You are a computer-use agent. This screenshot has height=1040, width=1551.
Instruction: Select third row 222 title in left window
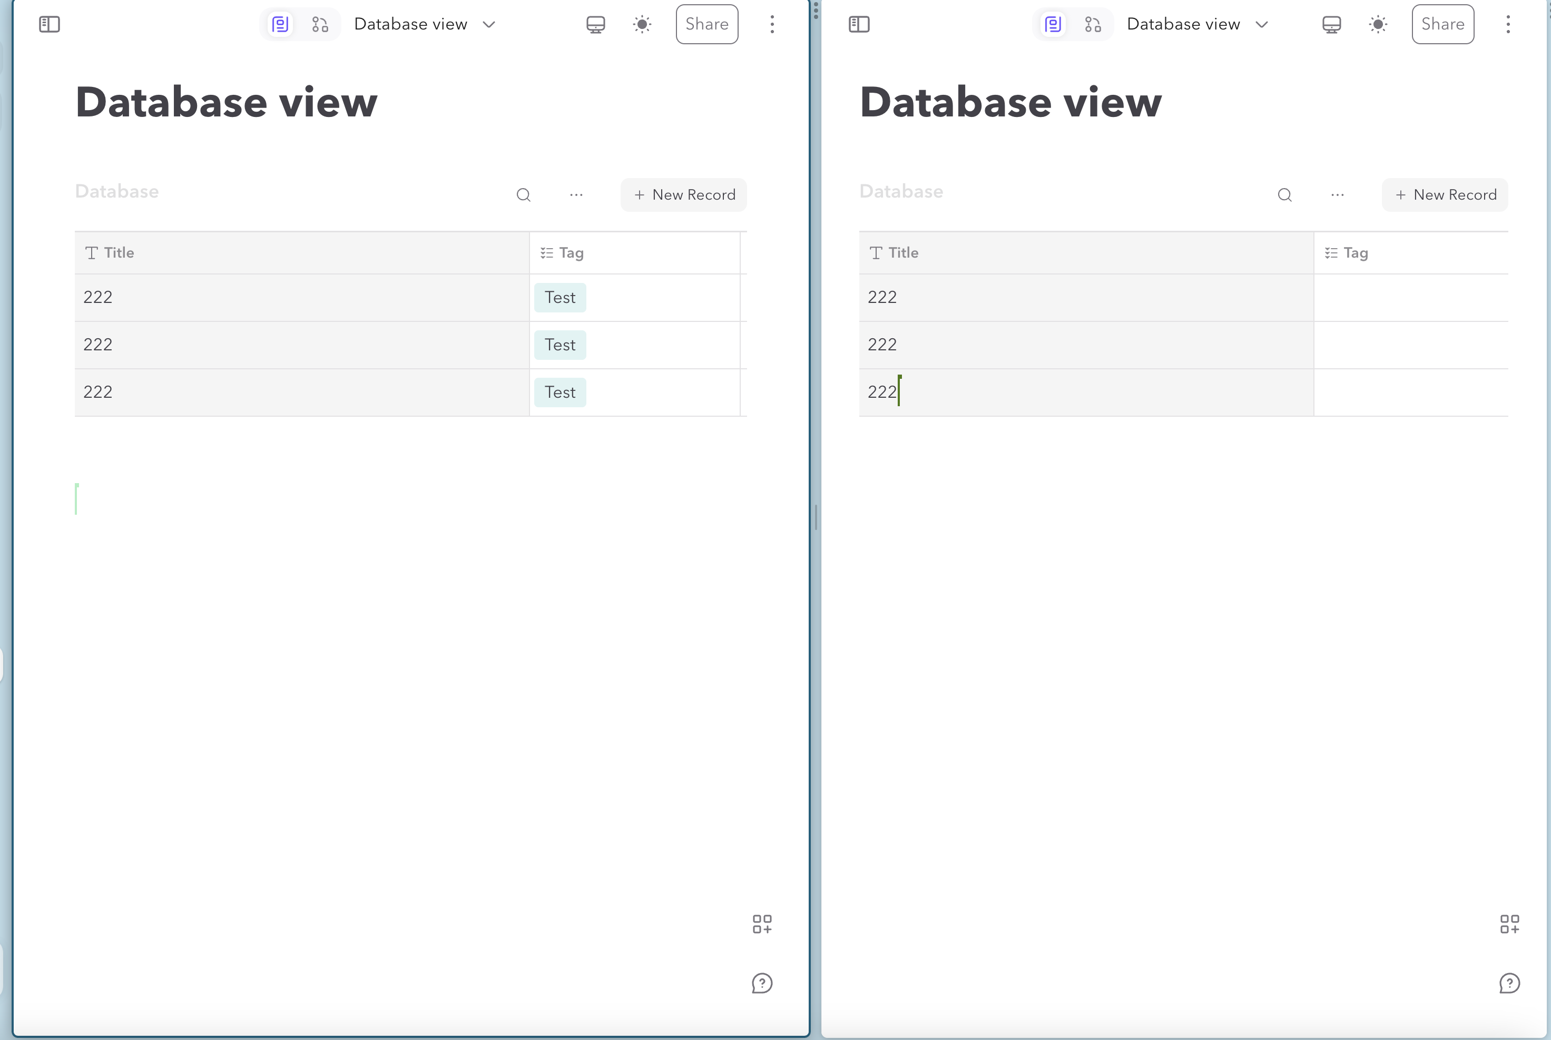(x=302, y=393)
